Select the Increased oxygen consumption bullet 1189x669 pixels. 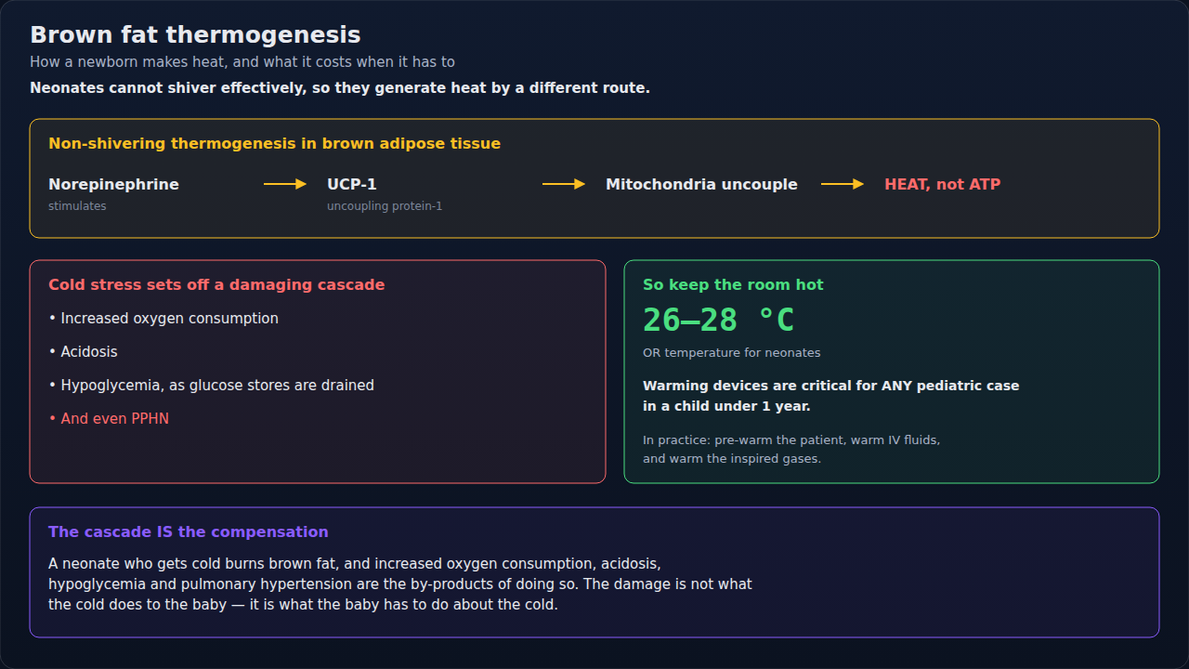click(163, 319)
